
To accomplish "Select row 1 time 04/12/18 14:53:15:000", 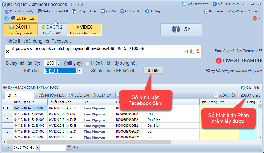I will tap(30, 108).
